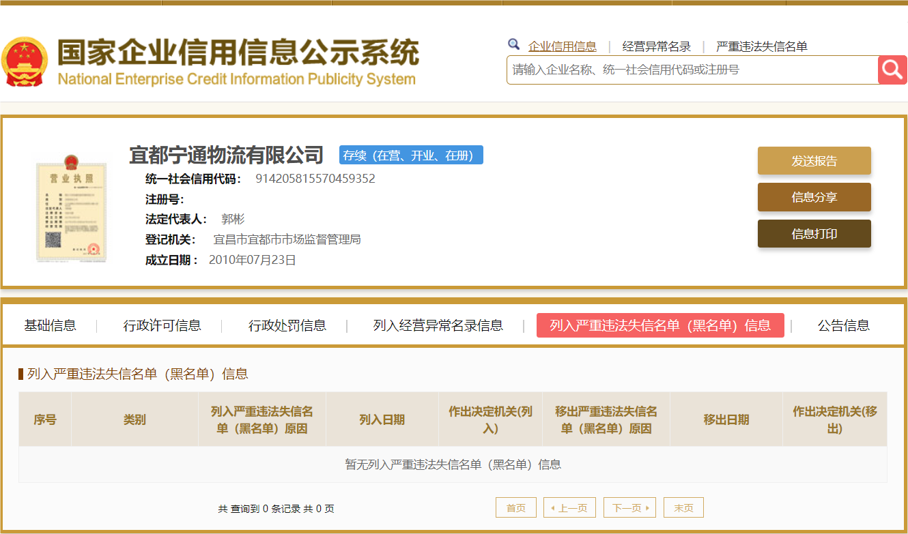This screenshot has height=534, width=908.
Task: Switch to the 行政许可信息 tab
Action: point(162,325)
